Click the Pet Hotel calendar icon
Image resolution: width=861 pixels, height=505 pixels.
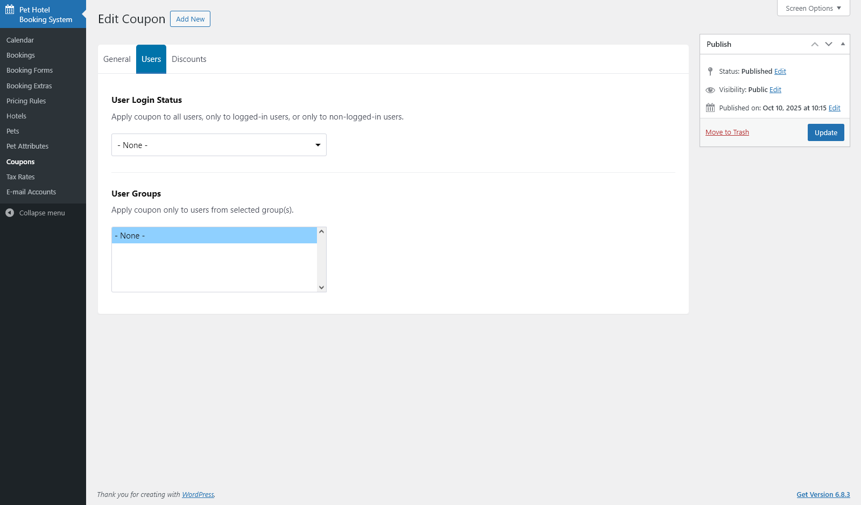(10, 10)
